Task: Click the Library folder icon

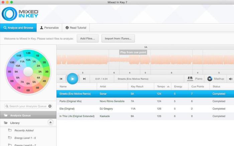Action: click(x=6, y=123)
